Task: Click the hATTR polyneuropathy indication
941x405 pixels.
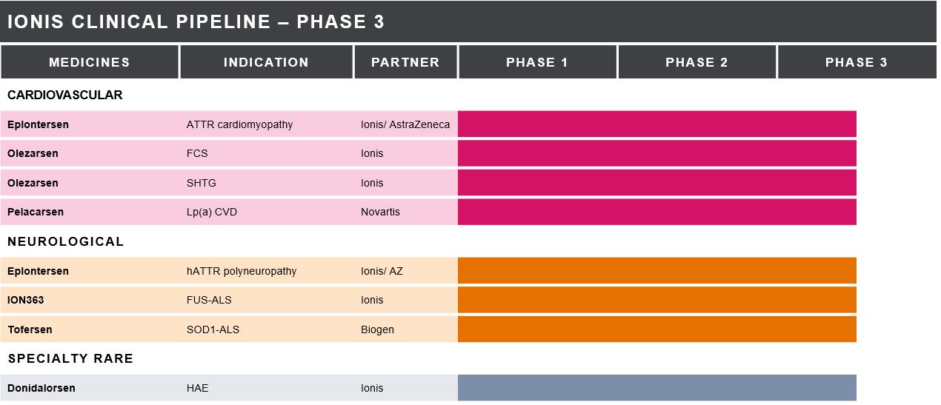Action: pos(242,271)
